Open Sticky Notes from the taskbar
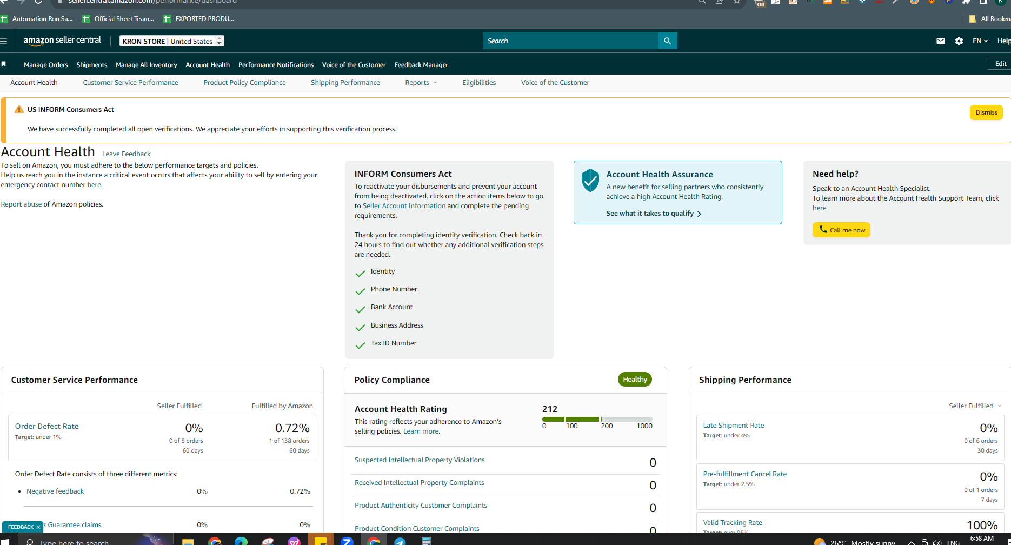1011x545 pixels. point(321,541)
